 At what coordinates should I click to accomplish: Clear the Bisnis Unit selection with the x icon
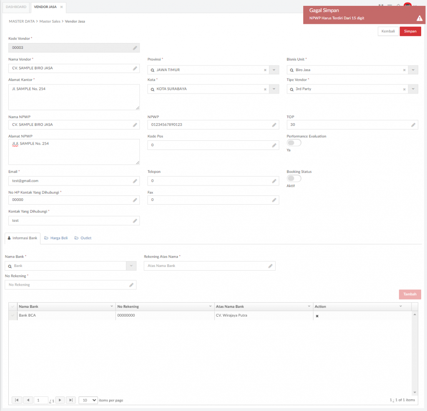click(404, 70)
